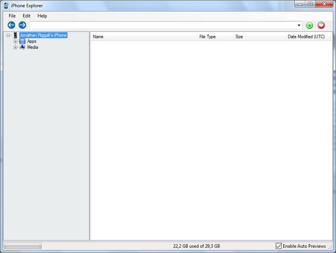
Task: Click the blue Back arrow button
Action: click(11, 25)
